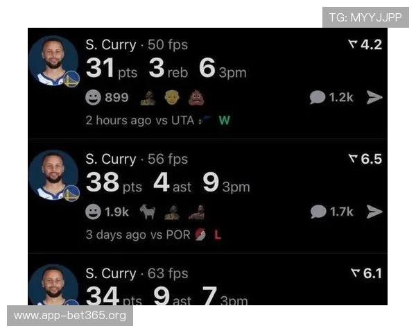Viewport: 416px width, 333px height.
Task: Open the 1.2k comments bubble
Action: coord(331,98)
